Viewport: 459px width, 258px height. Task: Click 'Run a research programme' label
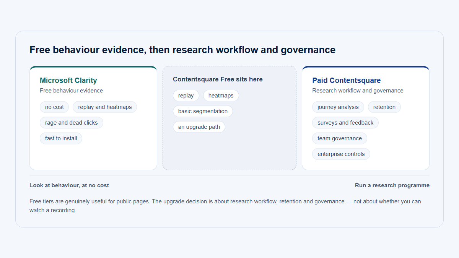[392, 185]
